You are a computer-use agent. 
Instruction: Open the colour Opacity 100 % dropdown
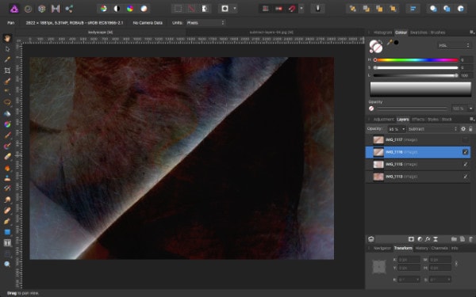click(x=470, y=109)
